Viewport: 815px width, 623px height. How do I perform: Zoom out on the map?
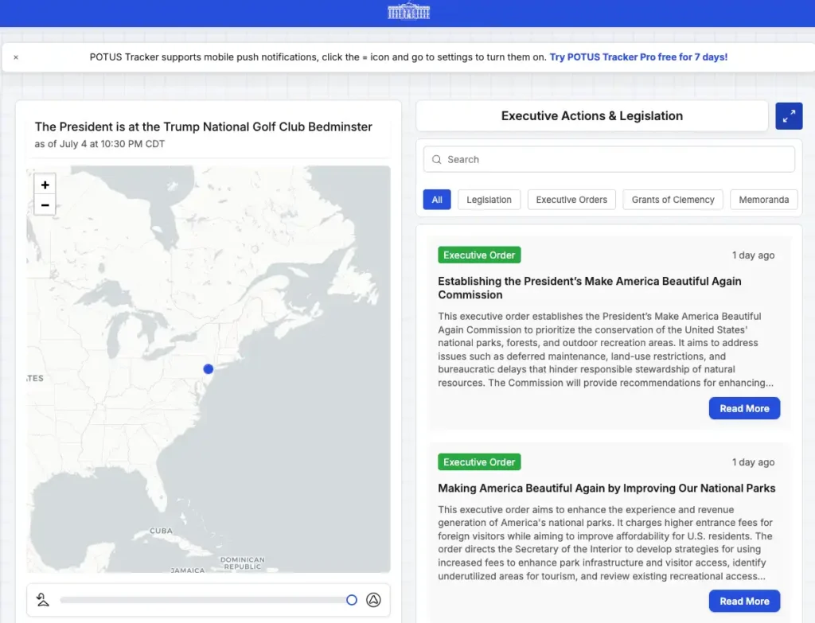pos(45,205)
